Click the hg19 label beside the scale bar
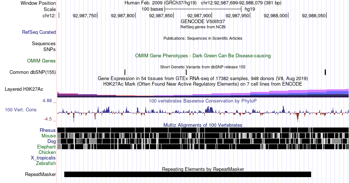 click(250, 9)
